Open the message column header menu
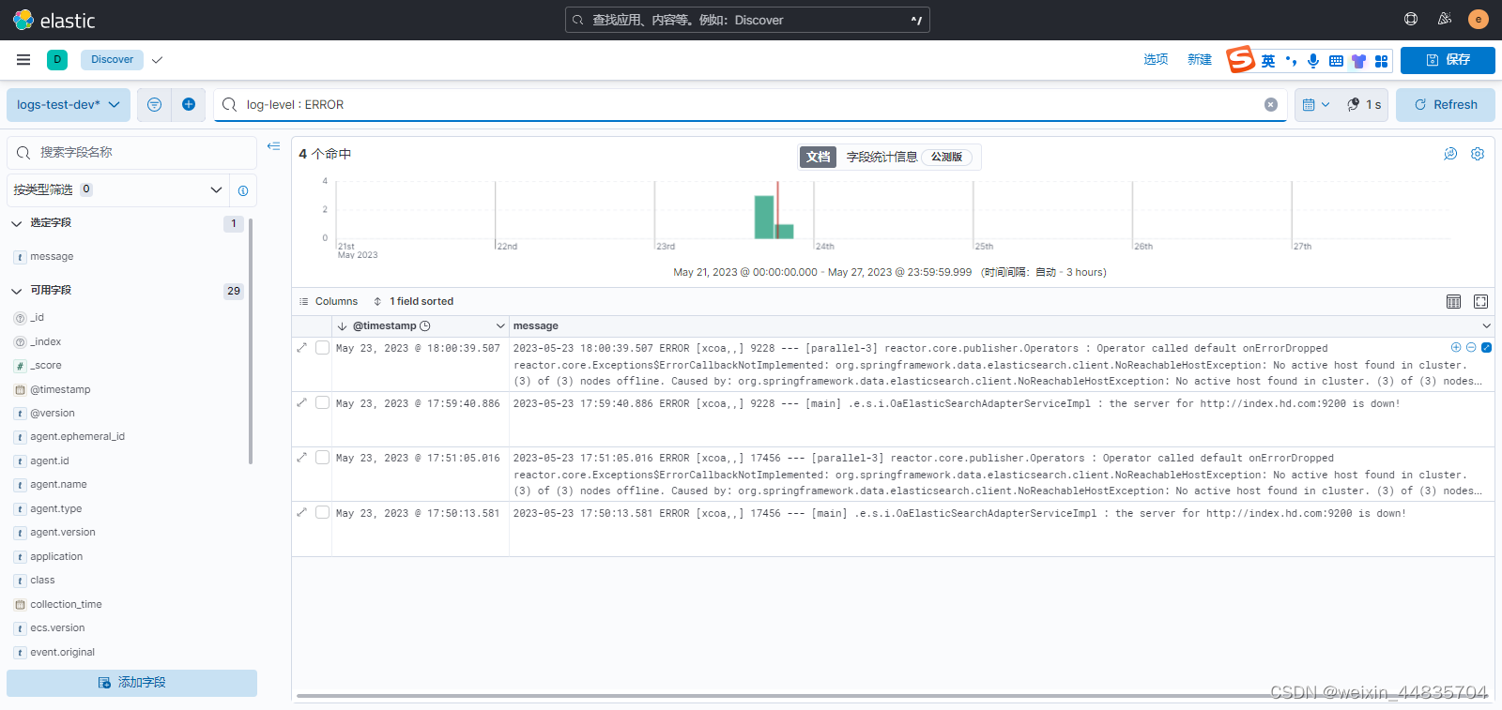1502x710 pixels. pyautogui.click(x=1486, y=325)
